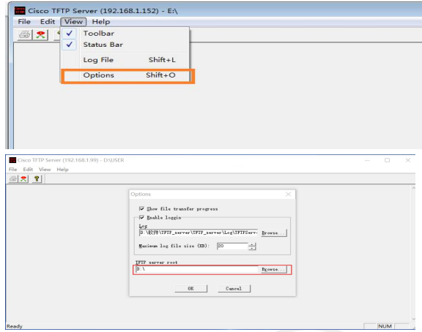
Task: Click the TFTP server root path field
Action: 196,269
